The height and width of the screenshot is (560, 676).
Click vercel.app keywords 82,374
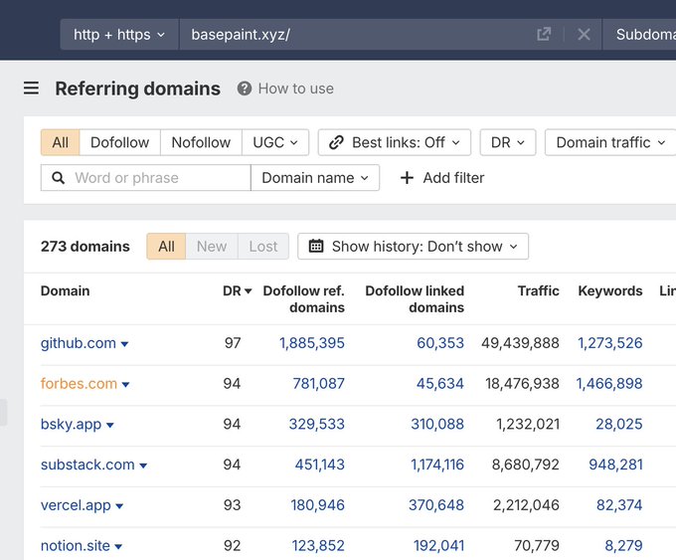[x=619, y=505]
